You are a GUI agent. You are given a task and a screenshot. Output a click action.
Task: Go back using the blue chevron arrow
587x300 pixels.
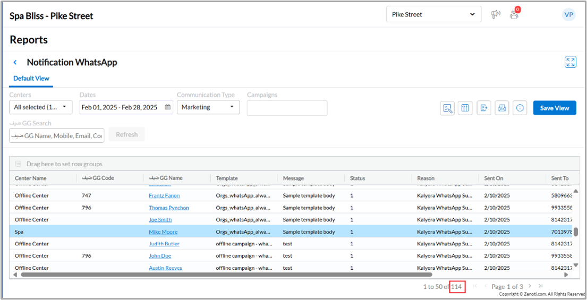[15, 62]
